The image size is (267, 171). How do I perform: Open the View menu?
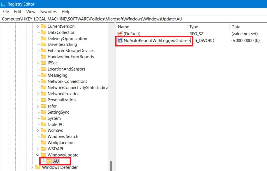(31, 12)
